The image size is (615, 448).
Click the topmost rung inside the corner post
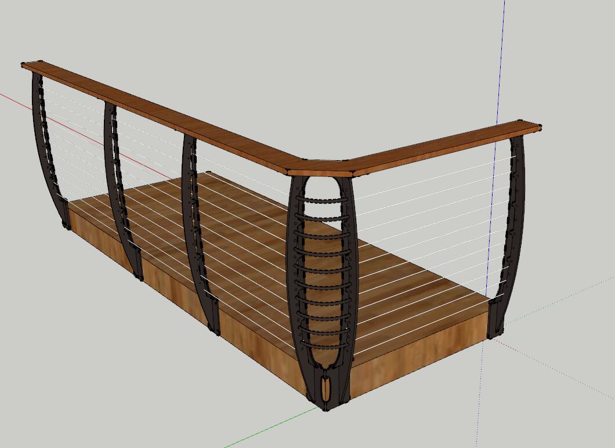(323, 200)
